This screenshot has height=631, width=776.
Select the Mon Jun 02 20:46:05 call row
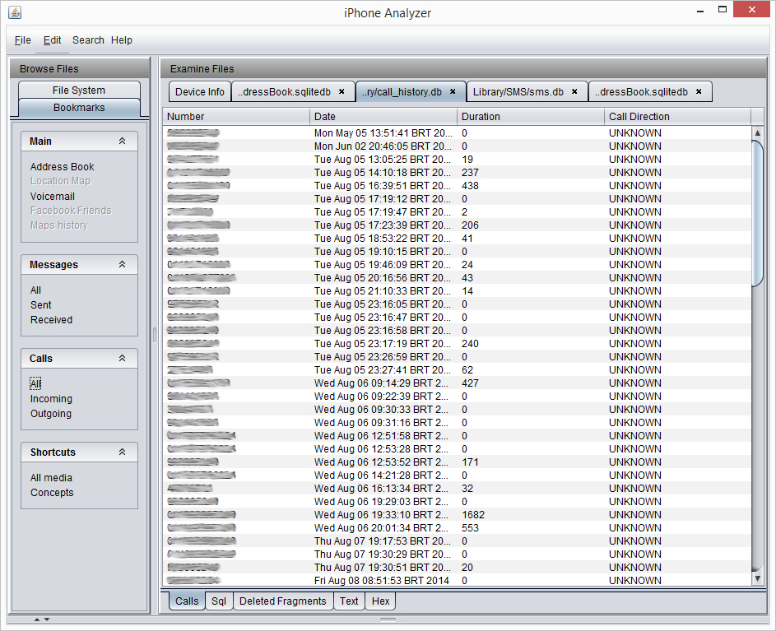(457, 146)
